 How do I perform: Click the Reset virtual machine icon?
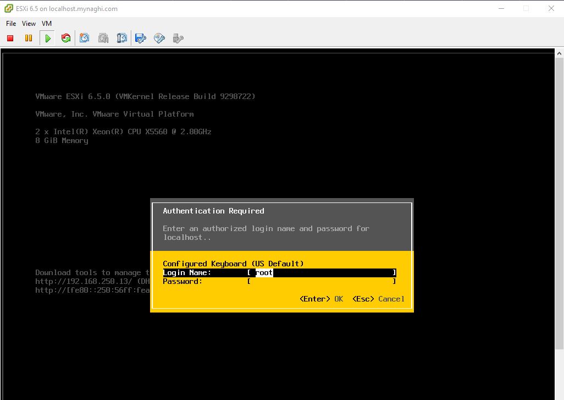(x=66, y=38)
